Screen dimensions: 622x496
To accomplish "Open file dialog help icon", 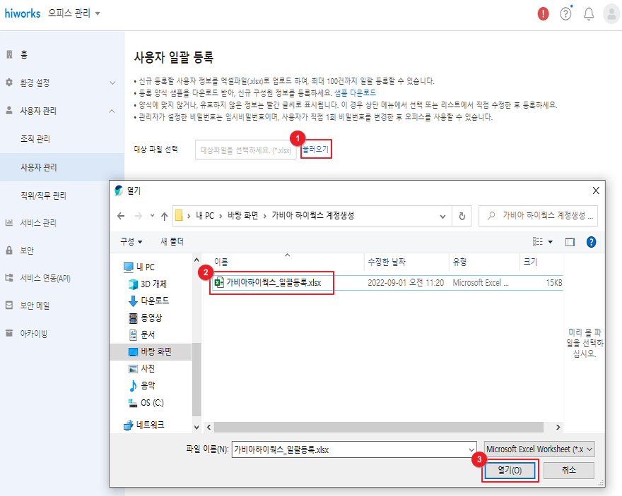I will click(591, 242).
